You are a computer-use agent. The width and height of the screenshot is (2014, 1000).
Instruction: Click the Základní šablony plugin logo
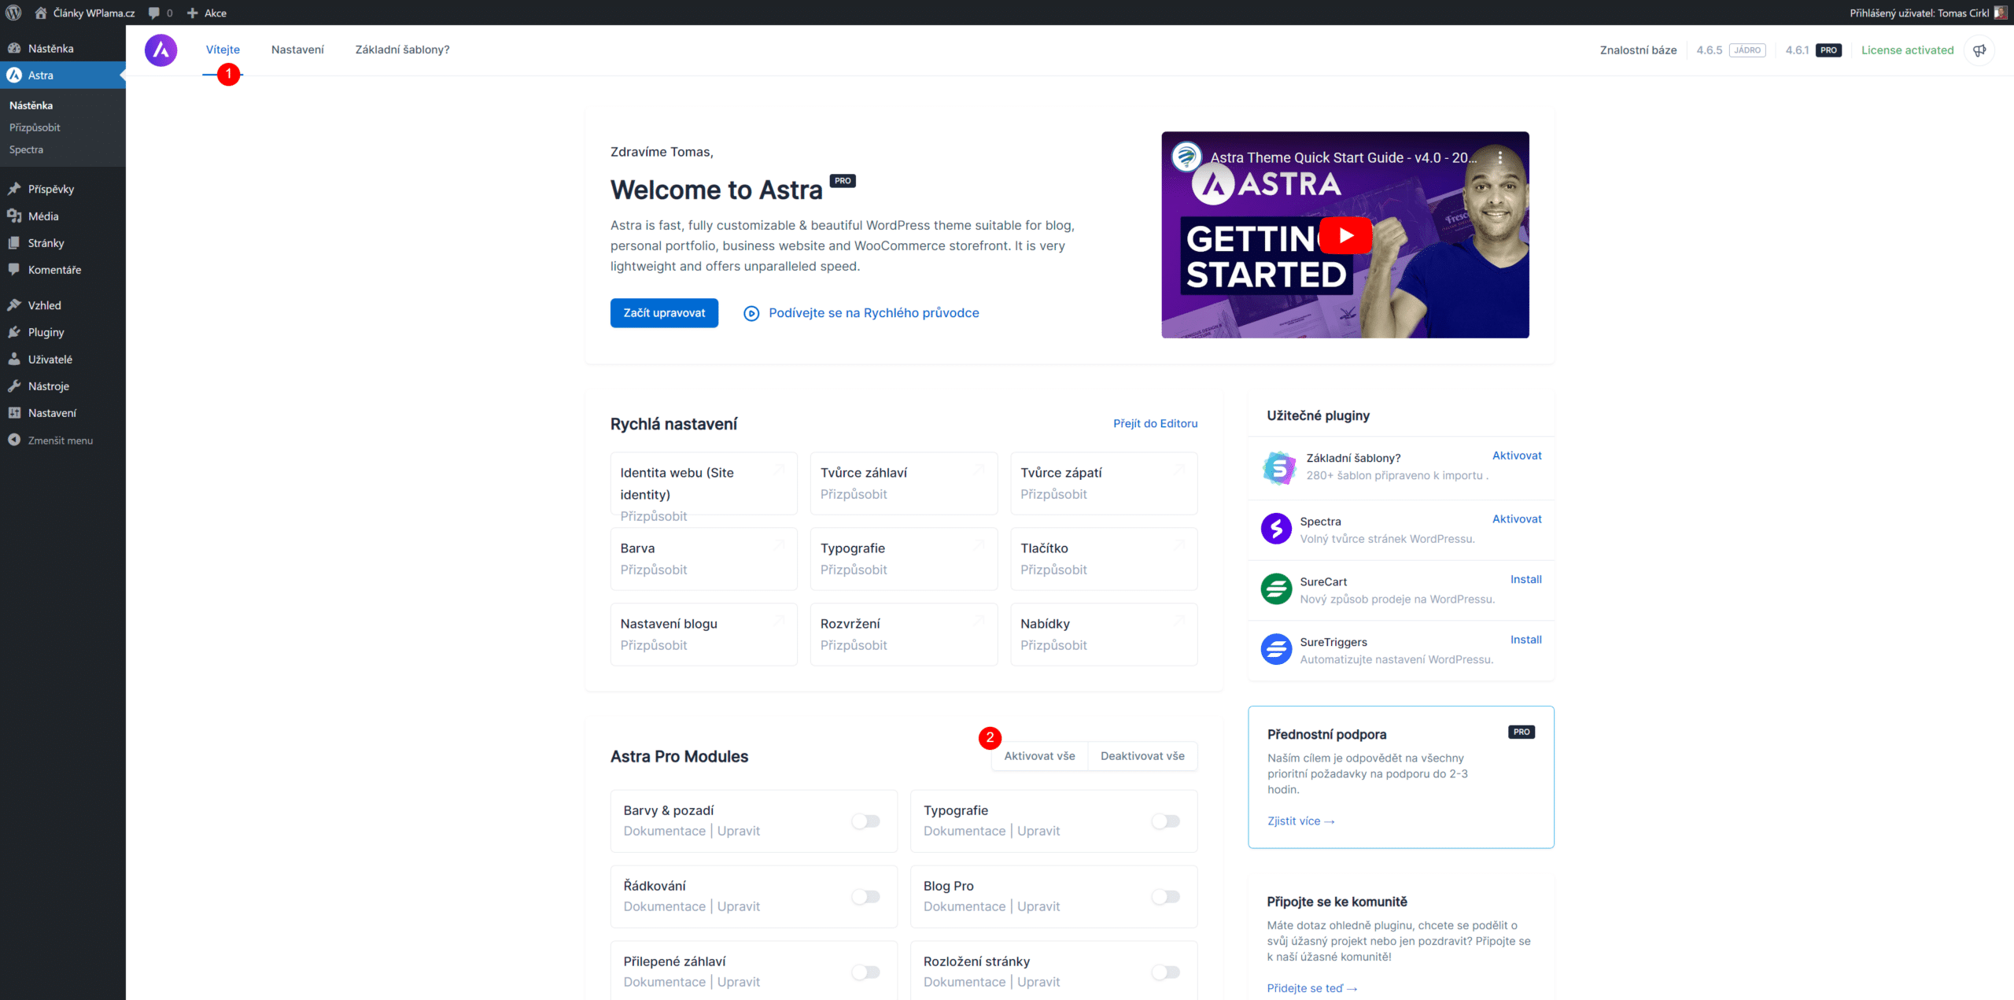click(x=1278, y=467)
